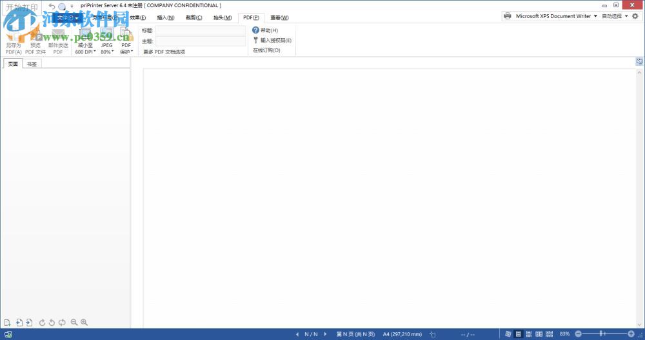
Task: Switch to the 裁剪(C) ribbon tab
Action: point(193,17)
